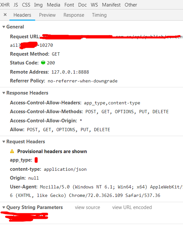Viewport: 183px width, 228px height.
Task: Filter requests by Font type
Action: point(69,5)
